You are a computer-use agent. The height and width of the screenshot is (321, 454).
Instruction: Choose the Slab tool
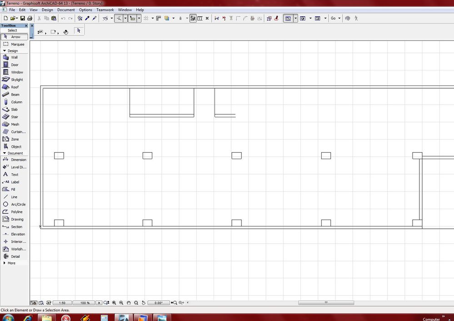click(14, 110)
